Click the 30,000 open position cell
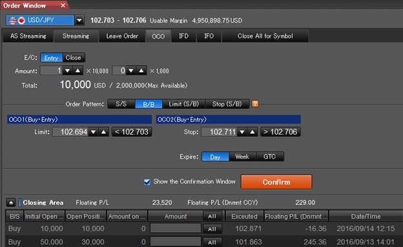 [x=93, y=242]
